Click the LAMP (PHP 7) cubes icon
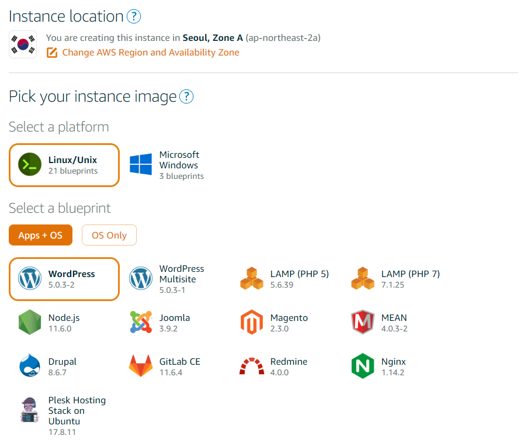The image size is (527, 446). point(363,278)
